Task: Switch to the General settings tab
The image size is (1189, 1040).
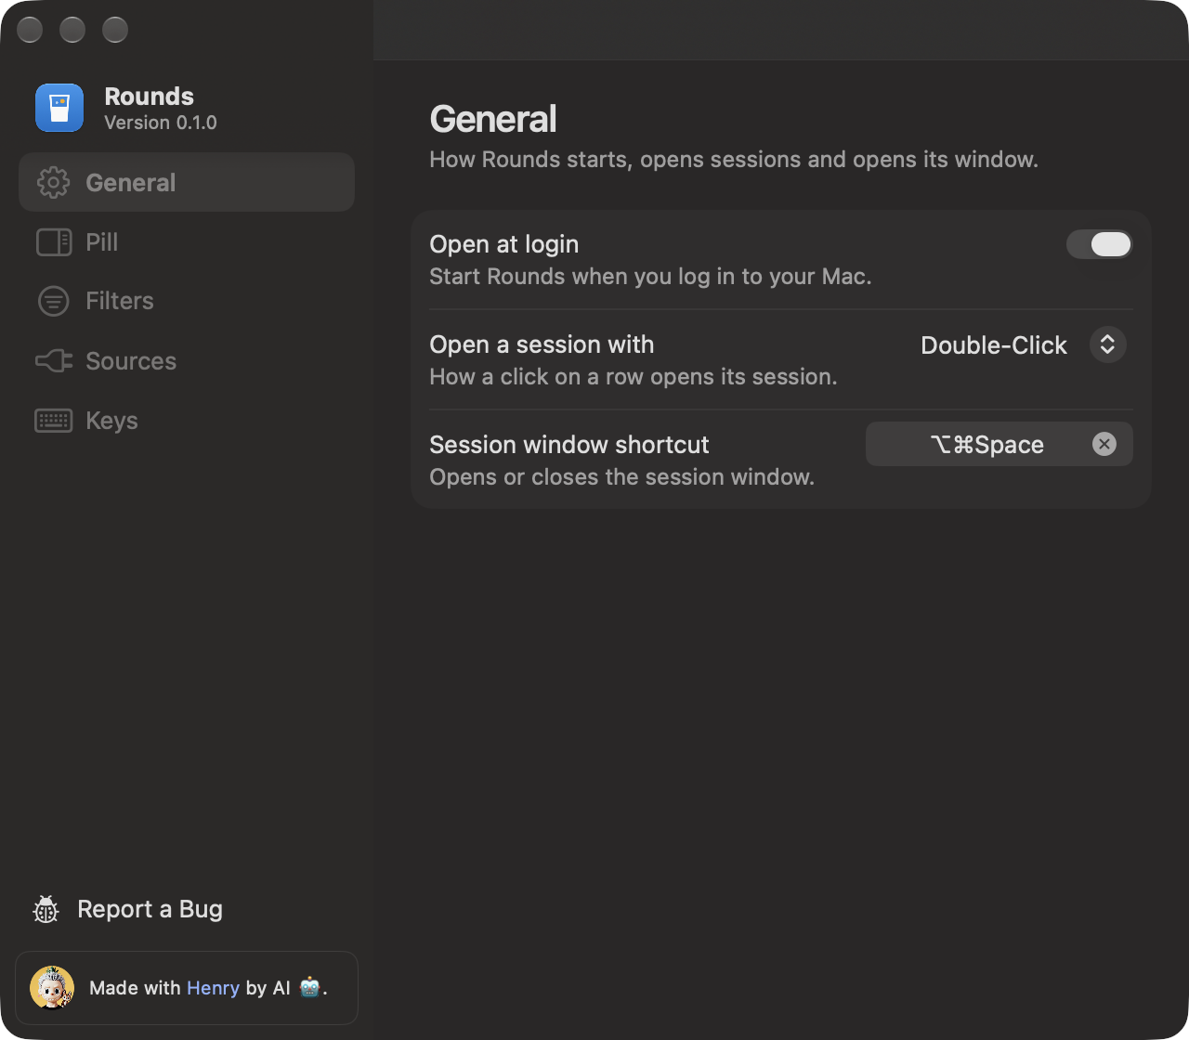Action: coord(187,182)
